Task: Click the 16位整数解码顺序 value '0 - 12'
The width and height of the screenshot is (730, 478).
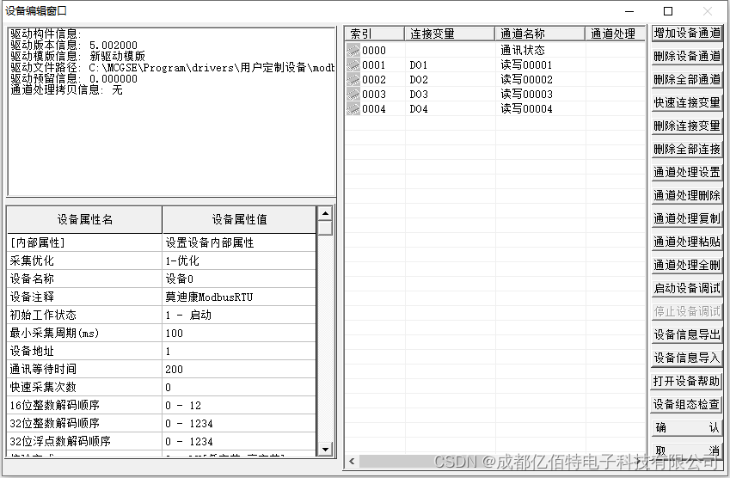Action: pos(239,406)
